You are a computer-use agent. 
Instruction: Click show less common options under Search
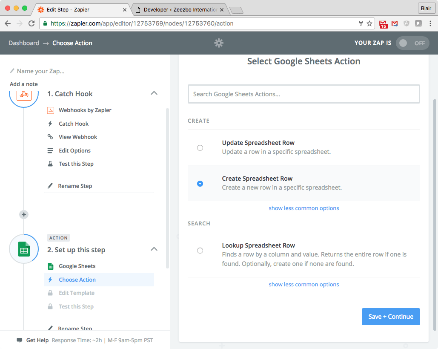304,284
